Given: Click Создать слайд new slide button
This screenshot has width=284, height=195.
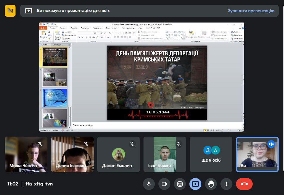Looking at the screenshot, I should click(58, 35).
